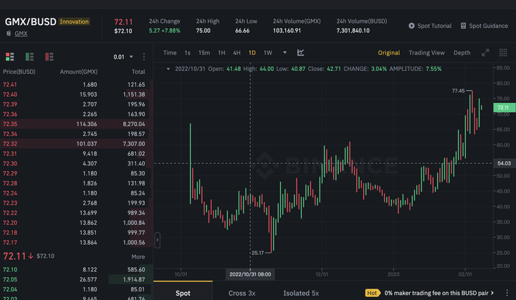Viewport: 516px width, 300px height.
Task: Select the 72.34 ask price row
Action: 77,134
